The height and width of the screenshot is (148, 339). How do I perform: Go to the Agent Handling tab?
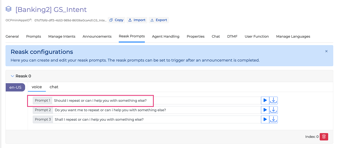click(x=166, y=37)
